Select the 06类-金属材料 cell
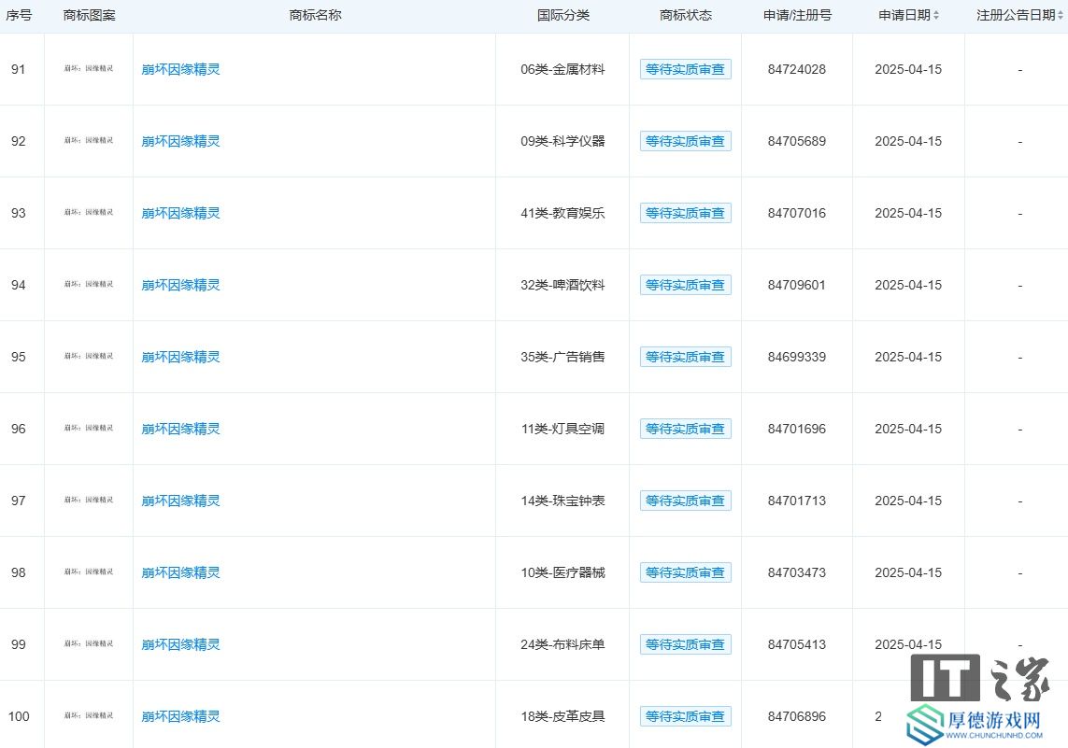 562,69
